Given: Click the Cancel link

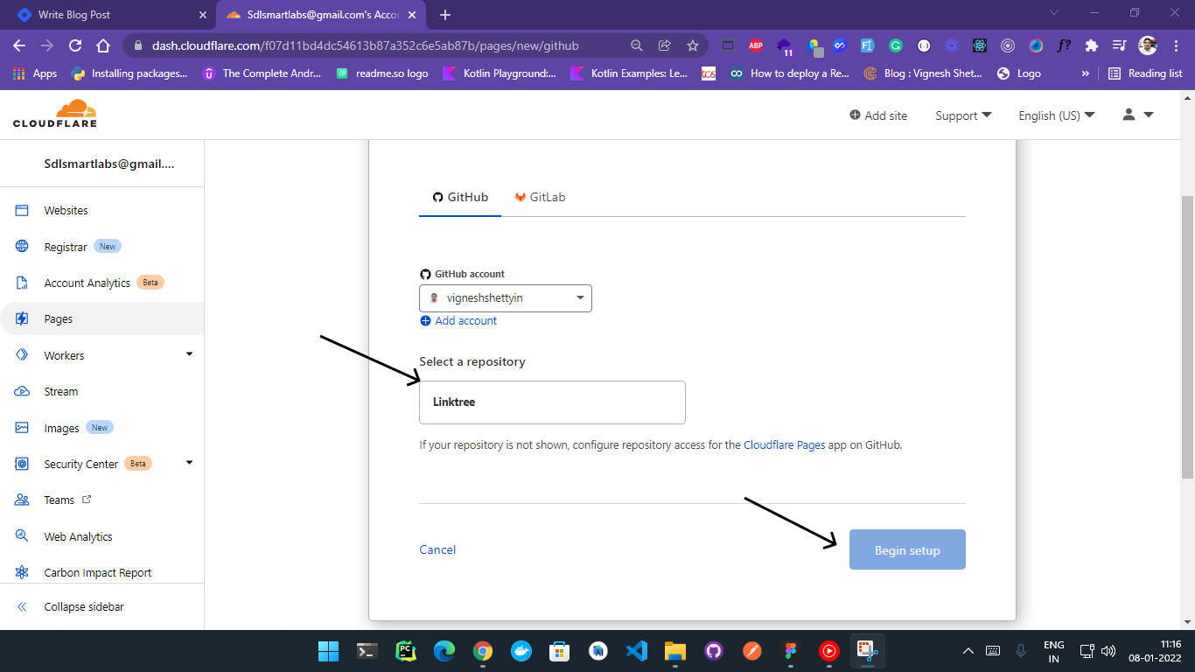Looking at the screenshot, I should point(437,549).
